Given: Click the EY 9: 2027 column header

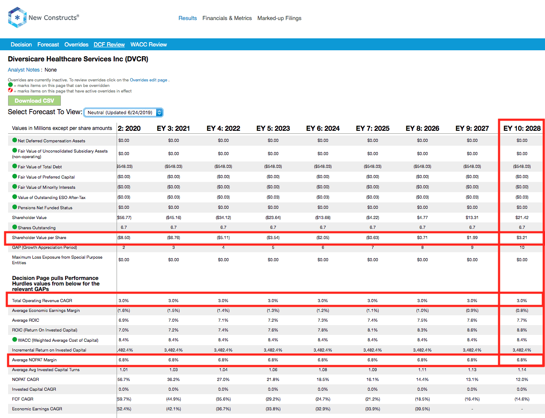Looking at the screenshot, I should 472,128.
